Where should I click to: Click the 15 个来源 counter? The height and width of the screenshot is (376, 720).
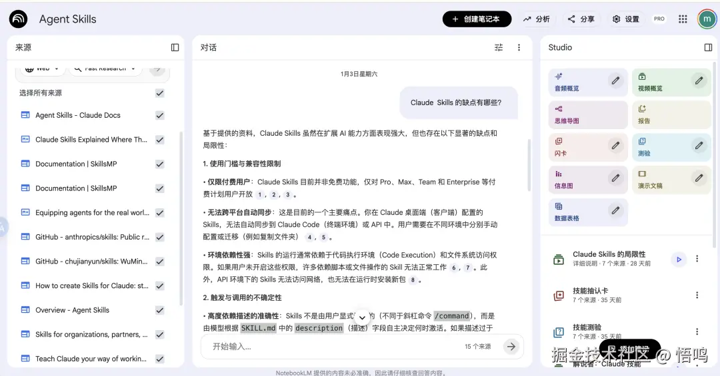click(x=477, y=347)
